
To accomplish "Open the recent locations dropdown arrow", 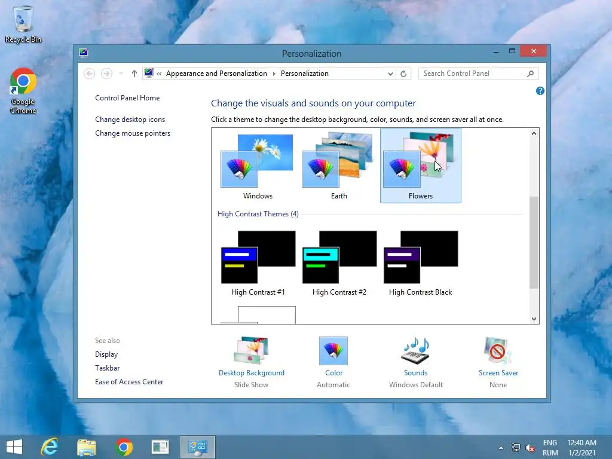I will (121, 74).
